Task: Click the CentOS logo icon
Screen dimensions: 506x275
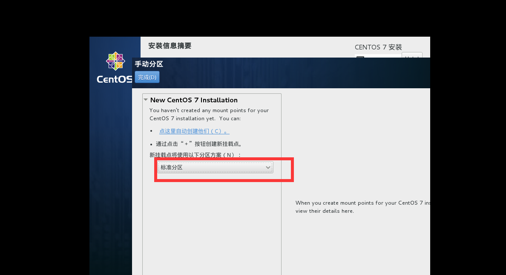Action: (x=115, y=61)
